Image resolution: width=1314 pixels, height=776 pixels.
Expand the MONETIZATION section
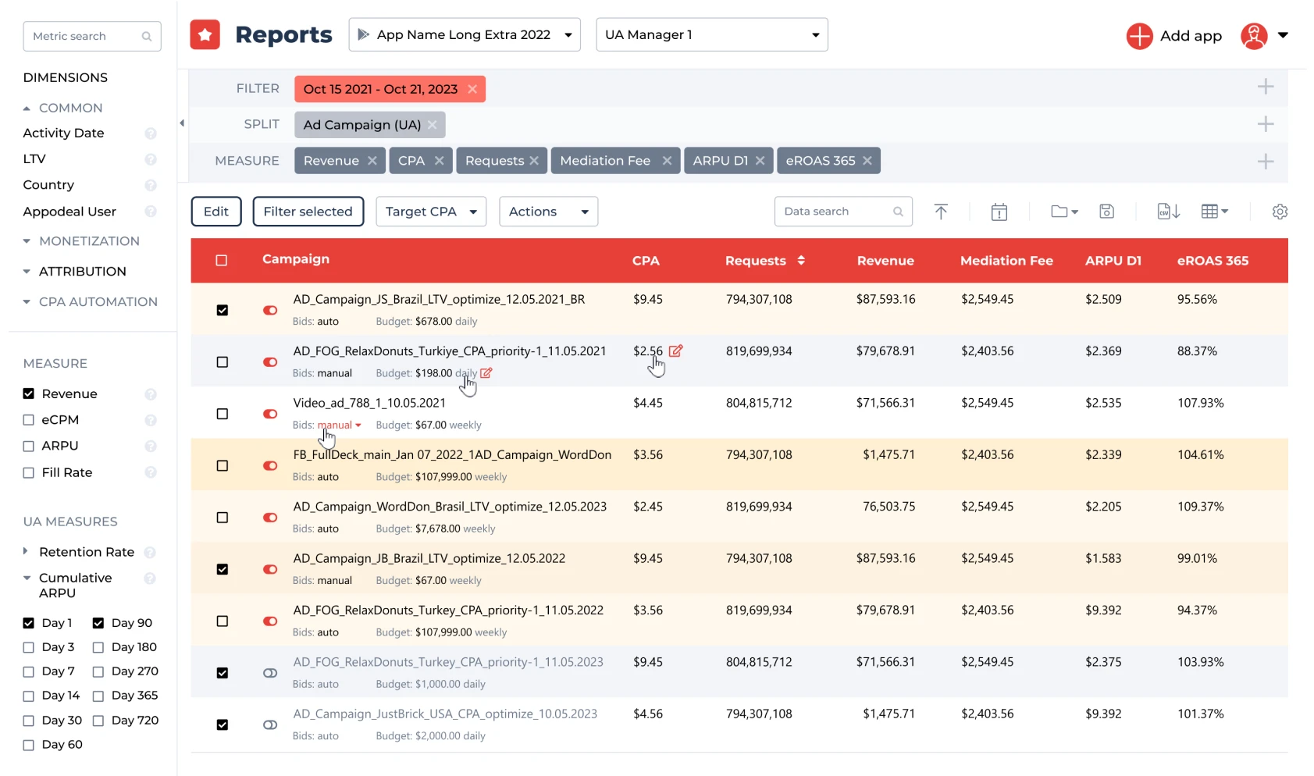coord(27,241)
